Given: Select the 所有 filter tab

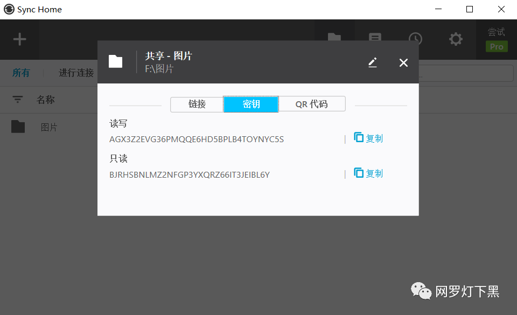Looking at the screenshot, I should click(x=21, y=73).
